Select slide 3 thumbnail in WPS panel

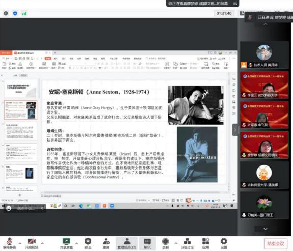tap(20, 131)
